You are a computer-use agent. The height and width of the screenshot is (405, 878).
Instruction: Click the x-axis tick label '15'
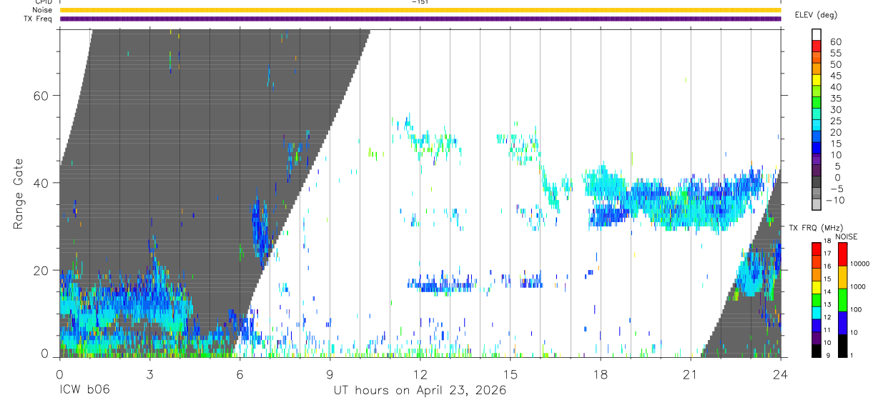coord(510,374)
